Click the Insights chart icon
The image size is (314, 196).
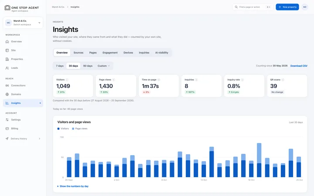(x=7, y=103)
